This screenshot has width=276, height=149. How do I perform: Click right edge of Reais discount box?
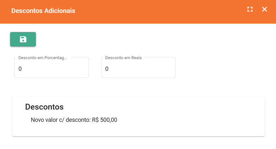(x=172, y=69)
